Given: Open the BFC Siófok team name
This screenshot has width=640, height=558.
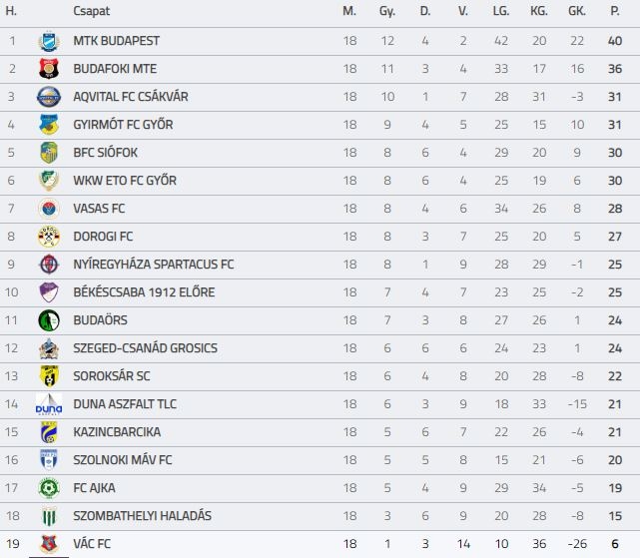Looking at the screenshot, I should point(105,153).
